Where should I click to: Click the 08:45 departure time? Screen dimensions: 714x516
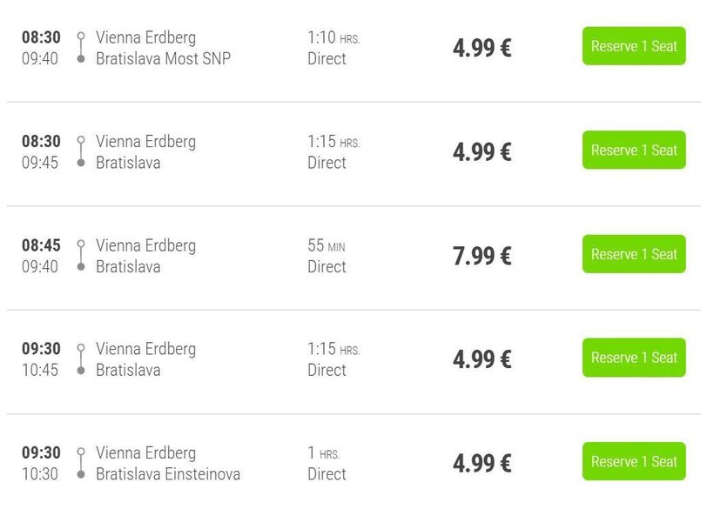pyautogui.click(x=41, y=245)
